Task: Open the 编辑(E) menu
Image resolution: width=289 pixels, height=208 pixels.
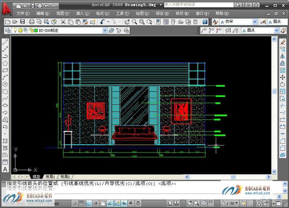Action: (x=43, y=13)
